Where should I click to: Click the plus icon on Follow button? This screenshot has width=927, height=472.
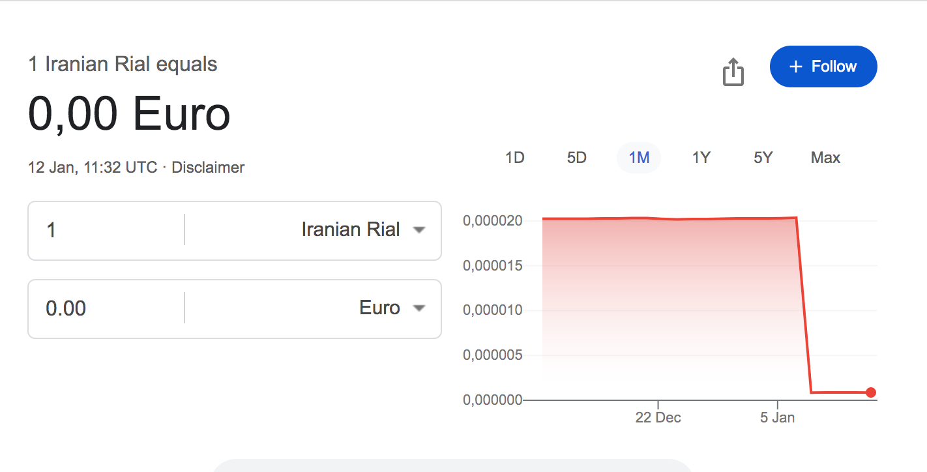tap(795, 66)
